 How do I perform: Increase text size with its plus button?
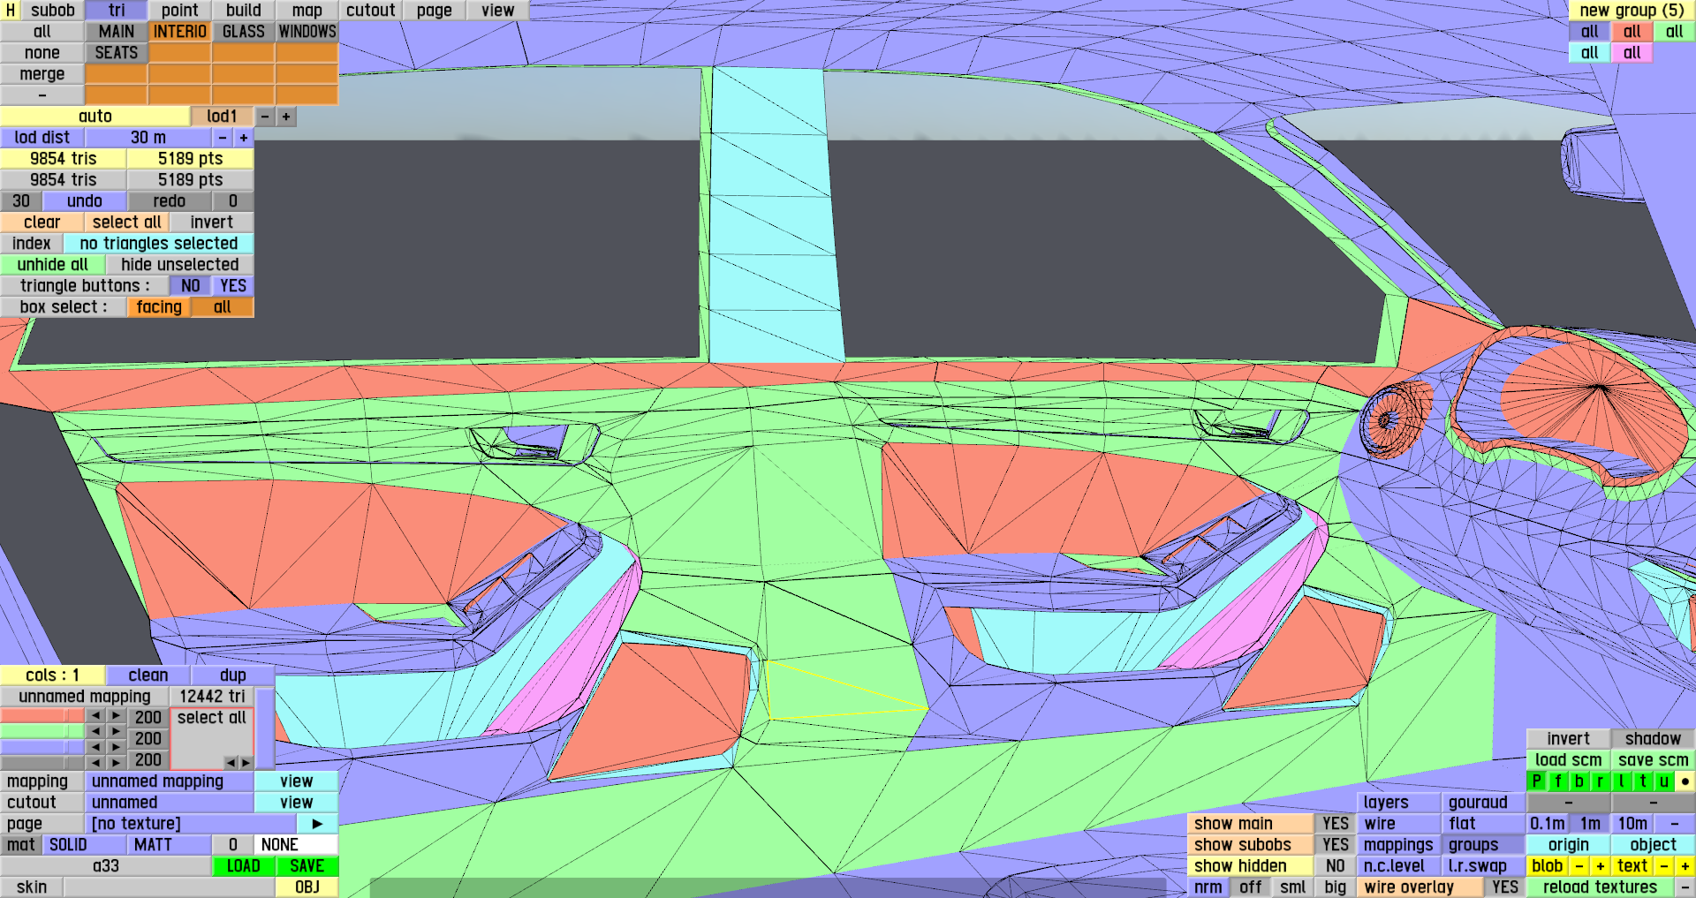pos(1685,866)
